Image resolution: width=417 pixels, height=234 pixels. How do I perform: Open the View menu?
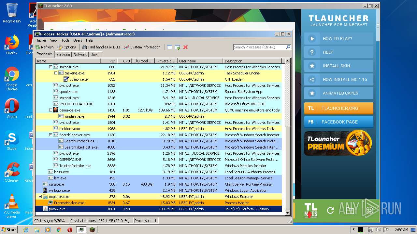54,40
